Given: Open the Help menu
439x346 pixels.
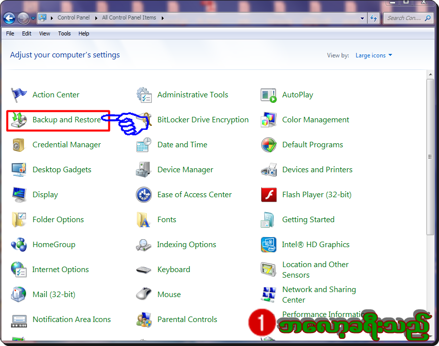Looking at the screenshot, I should click(84, 33).
